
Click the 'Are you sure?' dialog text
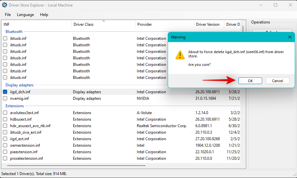[x=199, y=65]
